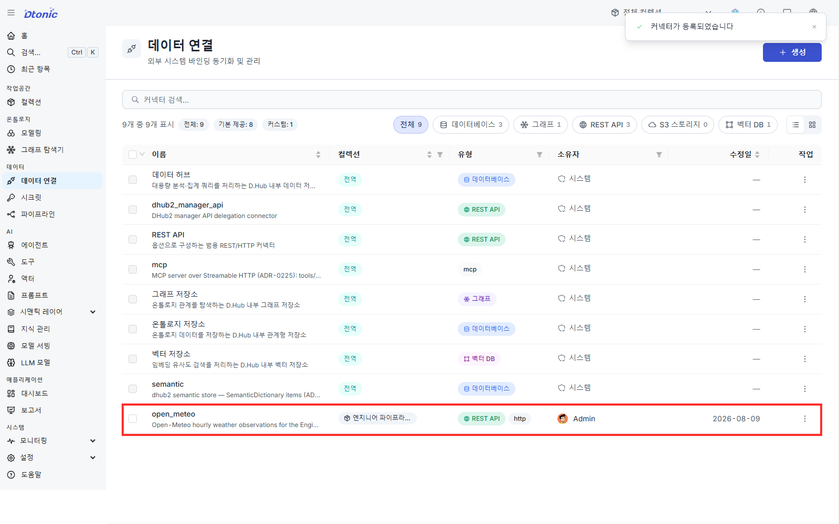Click the open_meteo connector name
The height and width of the screenshot is (524, 839).
point(174,414)
